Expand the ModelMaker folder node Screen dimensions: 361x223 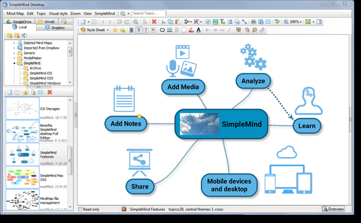[x=14, y=58]
